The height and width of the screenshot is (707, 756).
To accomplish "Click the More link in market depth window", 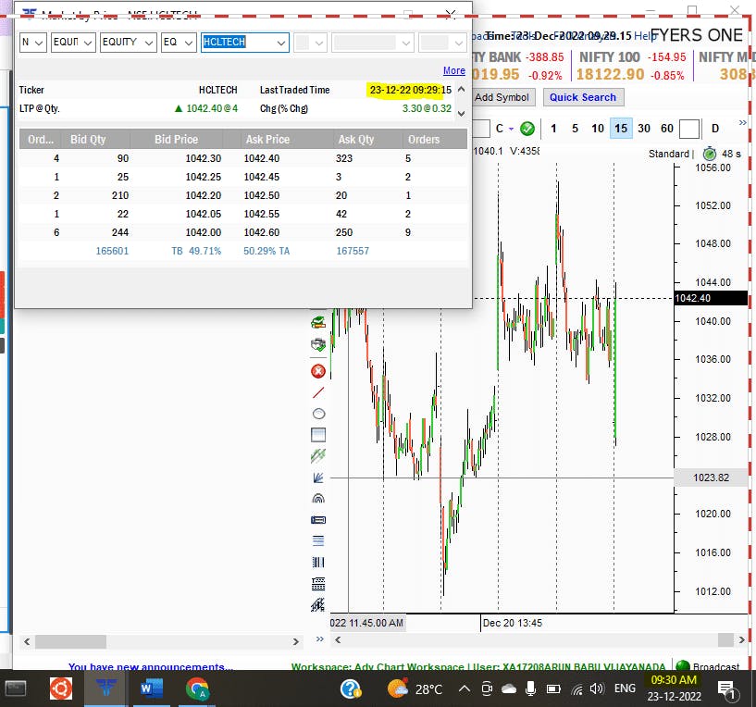I will (454, 71).
